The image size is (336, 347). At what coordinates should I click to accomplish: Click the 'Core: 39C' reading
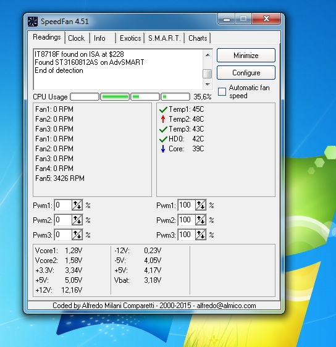coord(187,149)
